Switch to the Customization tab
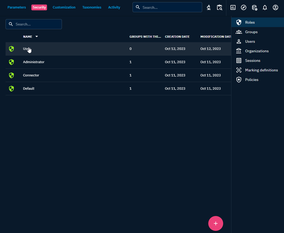 pos(64,7)
